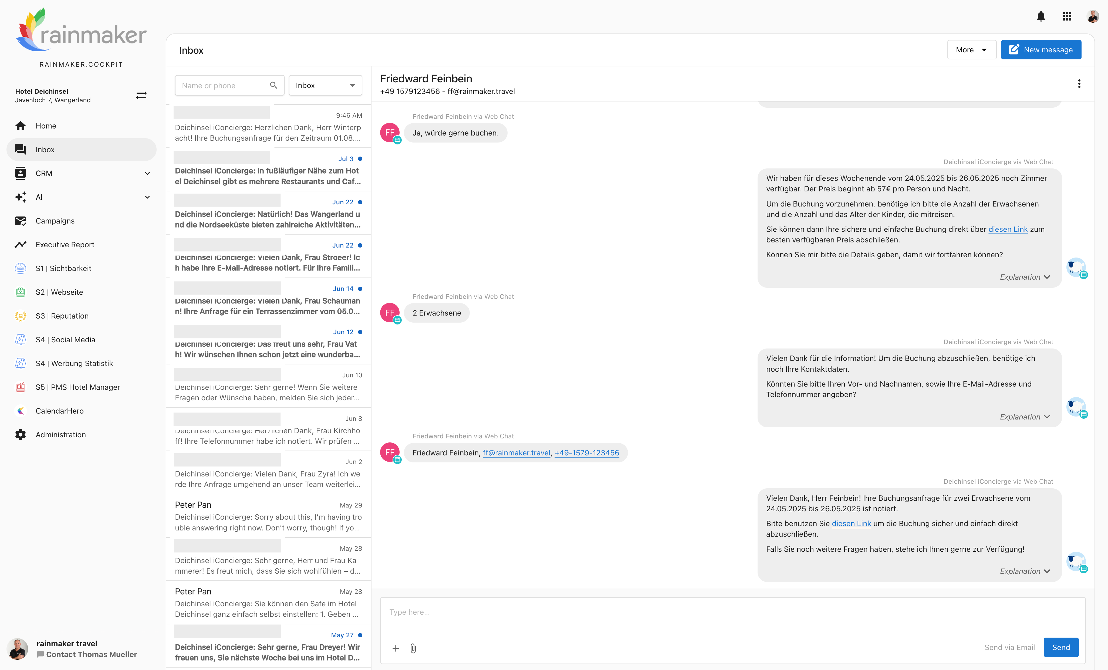1108x670 pixels.
Task: Open Administration gear in sidebar
Action: tap(21, 434)
